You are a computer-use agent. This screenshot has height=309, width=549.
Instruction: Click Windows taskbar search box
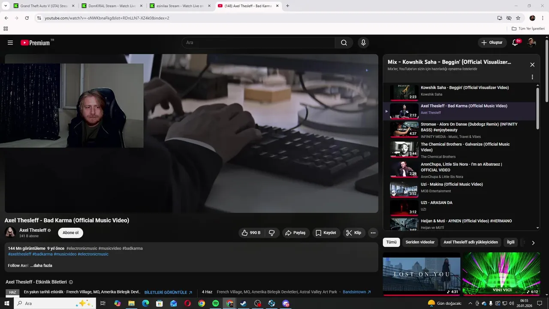click(56, 303)
